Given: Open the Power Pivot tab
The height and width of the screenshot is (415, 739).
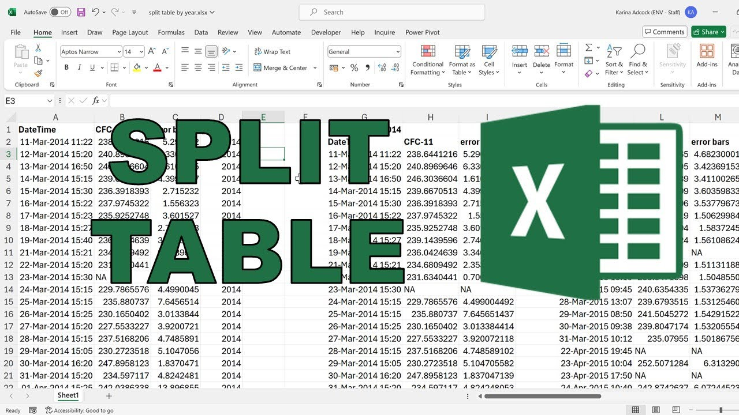Looking at the screenshot, I should [423, 32].
